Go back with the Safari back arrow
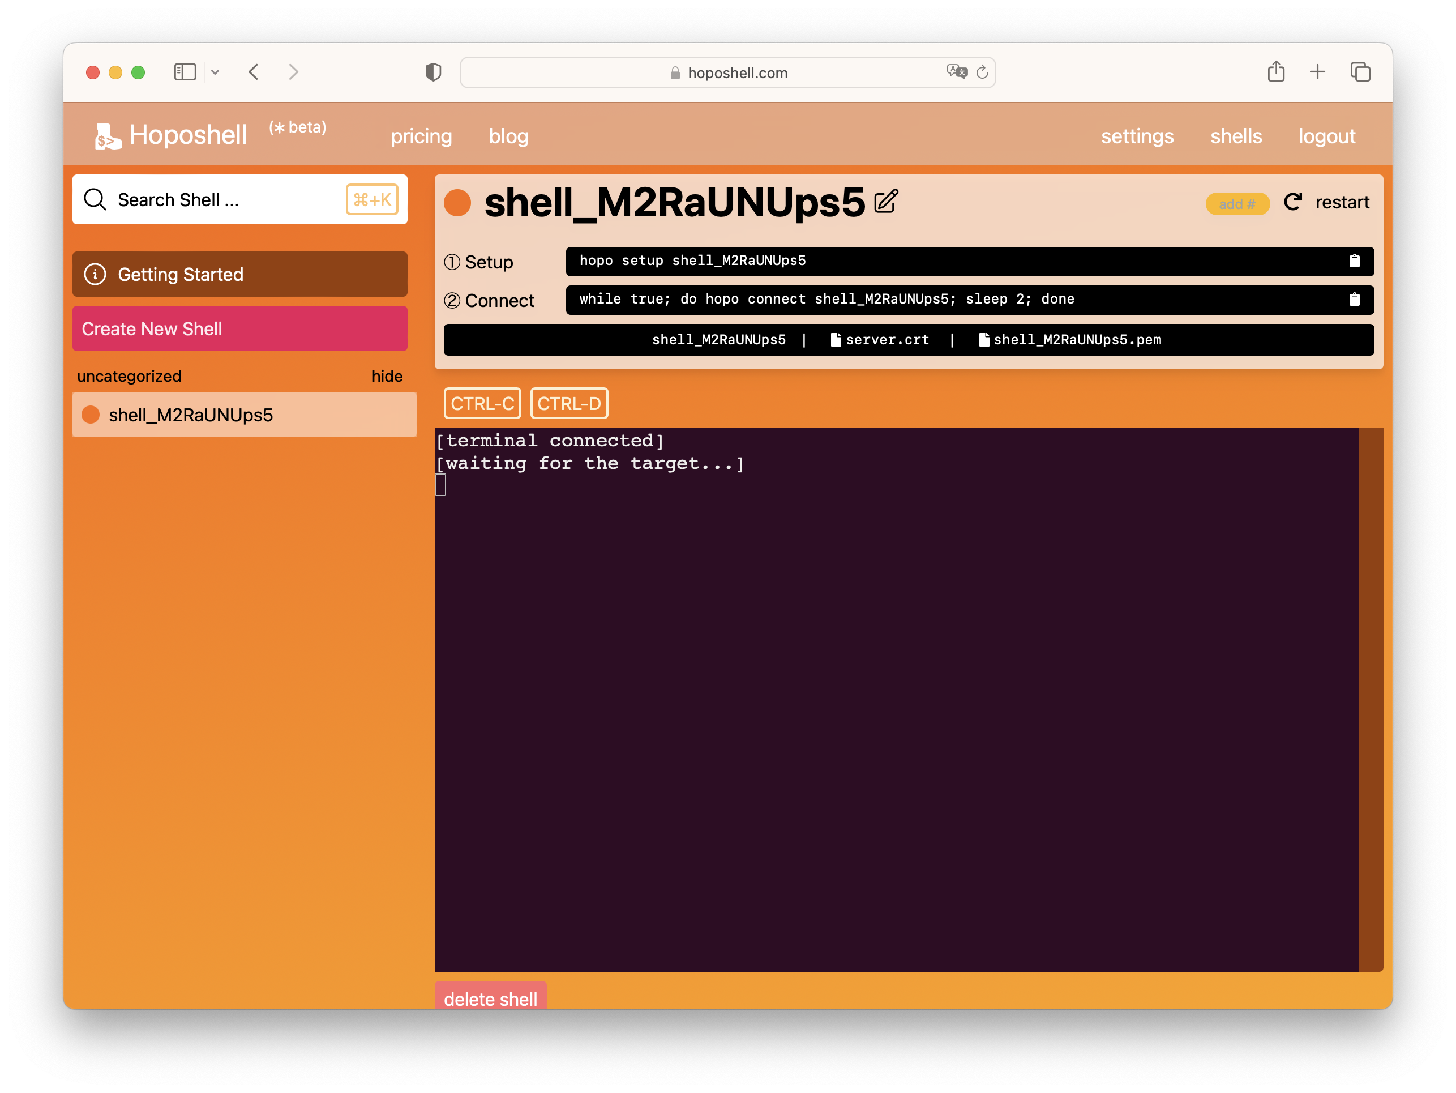Image resolution: width=1456 pixels, height=1093 pixels. (x=254, y=72)
